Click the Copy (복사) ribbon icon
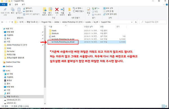This screenshot has height=109, width=169. click(13, 10)
